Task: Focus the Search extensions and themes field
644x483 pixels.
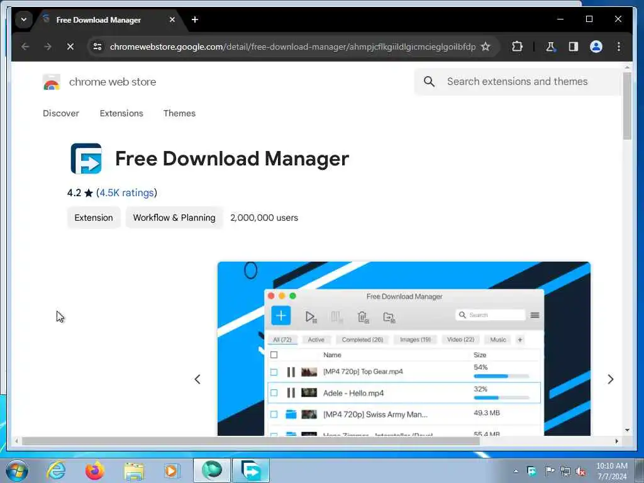Action: point(517,82)
